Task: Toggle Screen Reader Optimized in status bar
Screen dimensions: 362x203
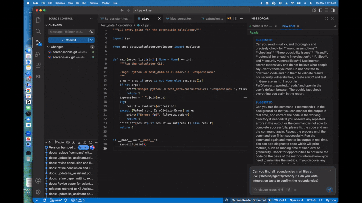Action: click(x=249, y=200)
